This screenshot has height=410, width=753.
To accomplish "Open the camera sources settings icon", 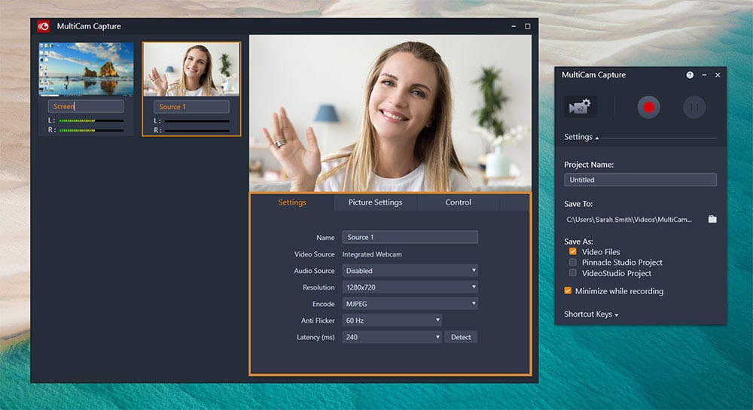I will pos(580,107).
